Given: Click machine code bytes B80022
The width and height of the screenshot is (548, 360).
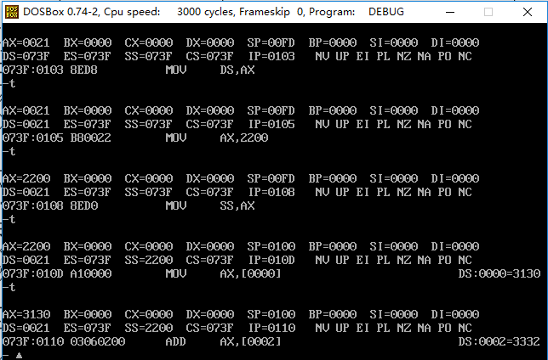Looking at the screenshot, I should (x=90, y=138).
